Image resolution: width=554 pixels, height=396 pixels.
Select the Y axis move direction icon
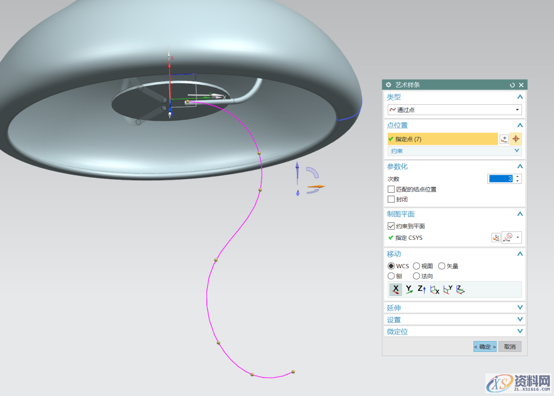[x=409, y=290]
